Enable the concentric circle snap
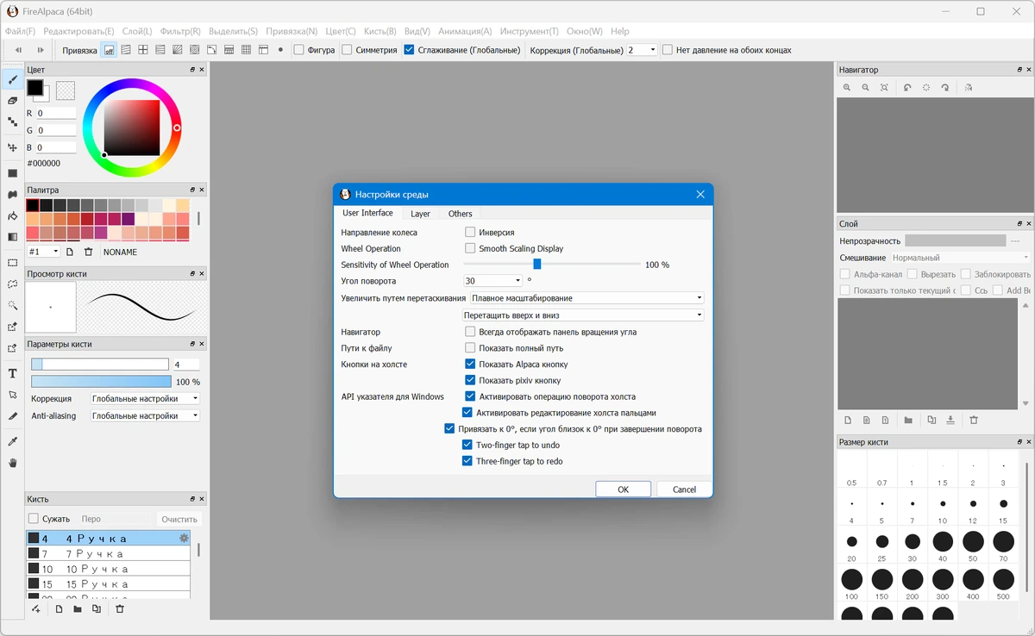1035x636 pixels. click(194, 50)
